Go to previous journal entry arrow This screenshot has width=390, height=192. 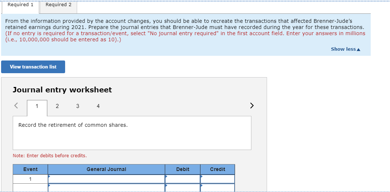(x=16, y=106)
